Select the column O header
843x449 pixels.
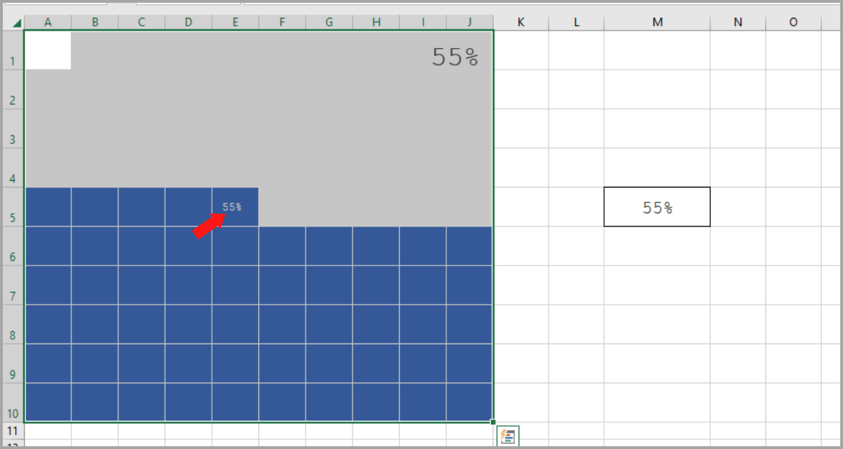[793, 22]
